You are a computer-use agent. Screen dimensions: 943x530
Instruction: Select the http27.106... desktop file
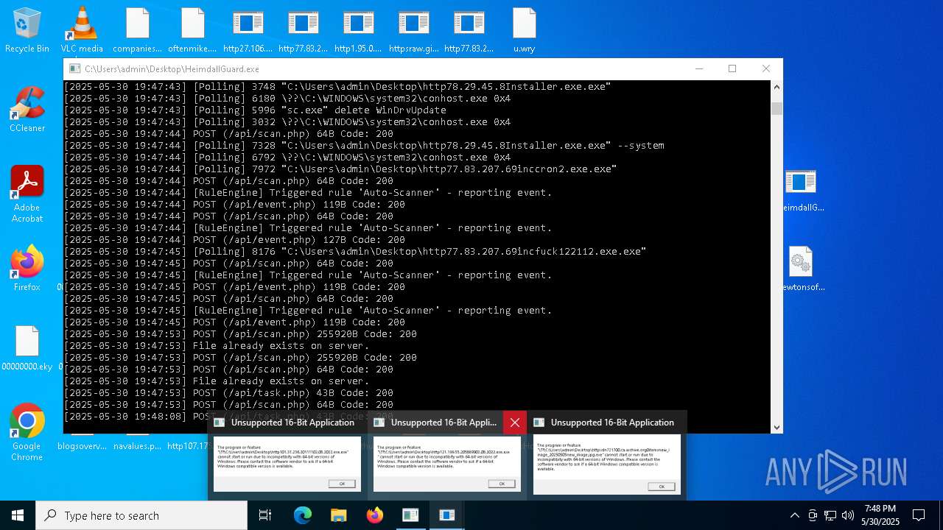click(x=248, y=31)
